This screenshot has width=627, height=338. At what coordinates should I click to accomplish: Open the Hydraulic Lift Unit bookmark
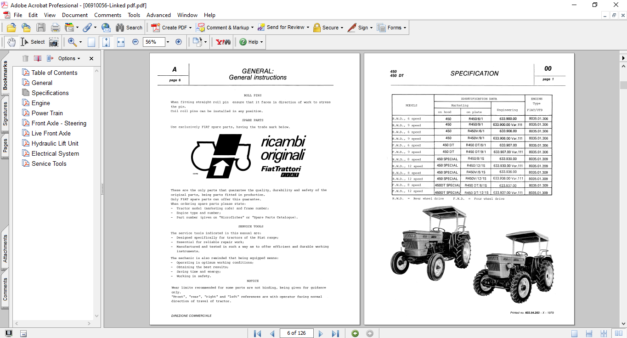pos(55,143)
